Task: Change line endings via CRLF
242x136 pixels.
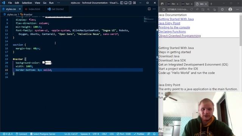Action: [x=104, y=134]
